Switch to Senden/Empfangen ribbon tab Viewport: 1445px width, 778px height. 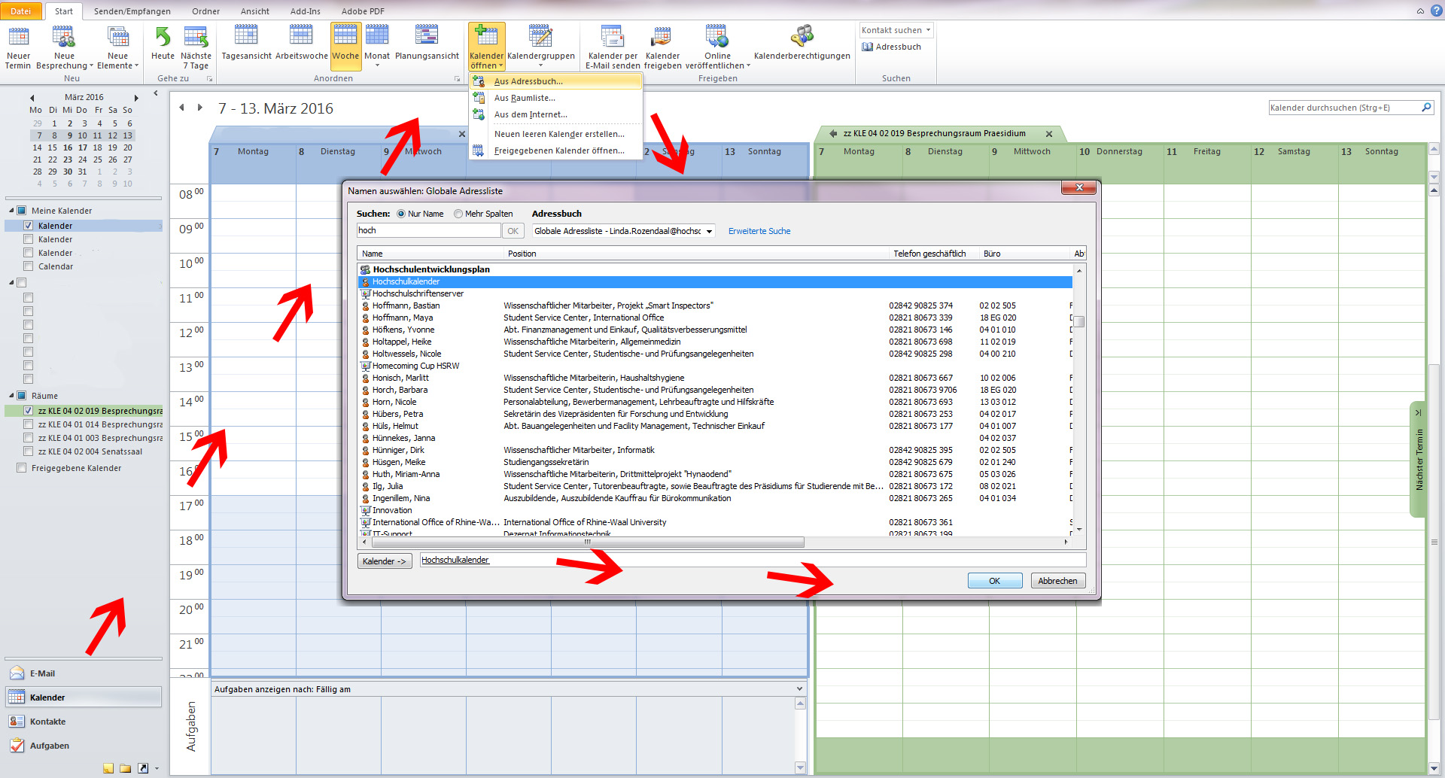coord(132,11)
